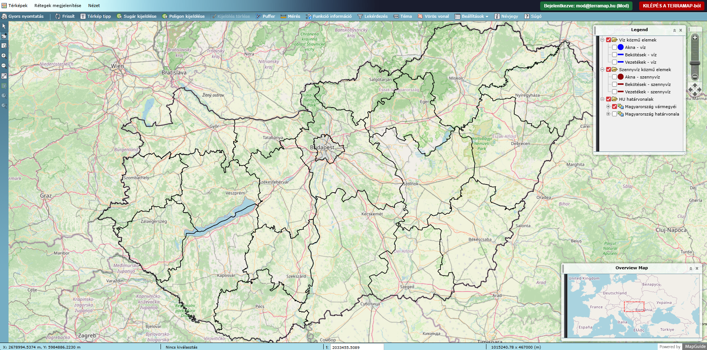Refresh the map with Frissít
Screen dimensions: 707x350
tap(65, 16)
